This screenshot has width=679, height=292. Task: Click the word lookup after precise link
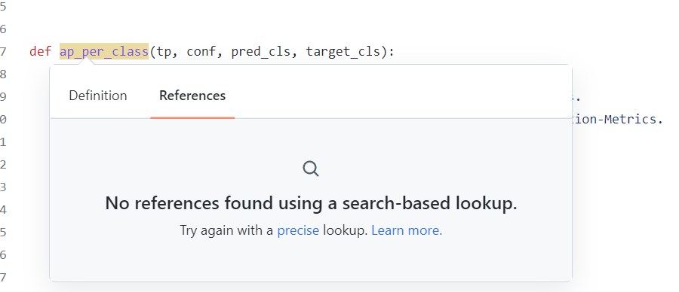(345, 230)
